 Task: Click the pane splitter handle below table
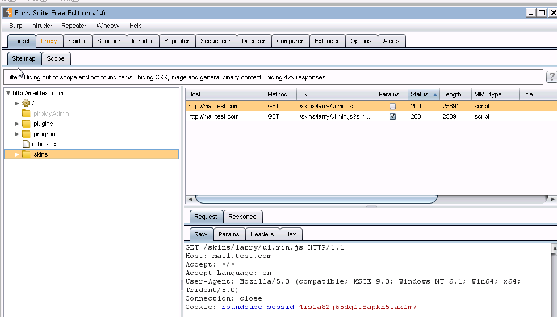pyautogui.click(x=371, y=206)
